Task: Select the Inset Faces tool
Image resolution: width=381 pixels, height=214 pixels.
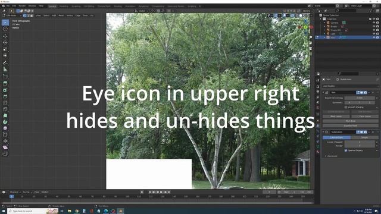Action: pyautogui.click(x=5, y=90)
